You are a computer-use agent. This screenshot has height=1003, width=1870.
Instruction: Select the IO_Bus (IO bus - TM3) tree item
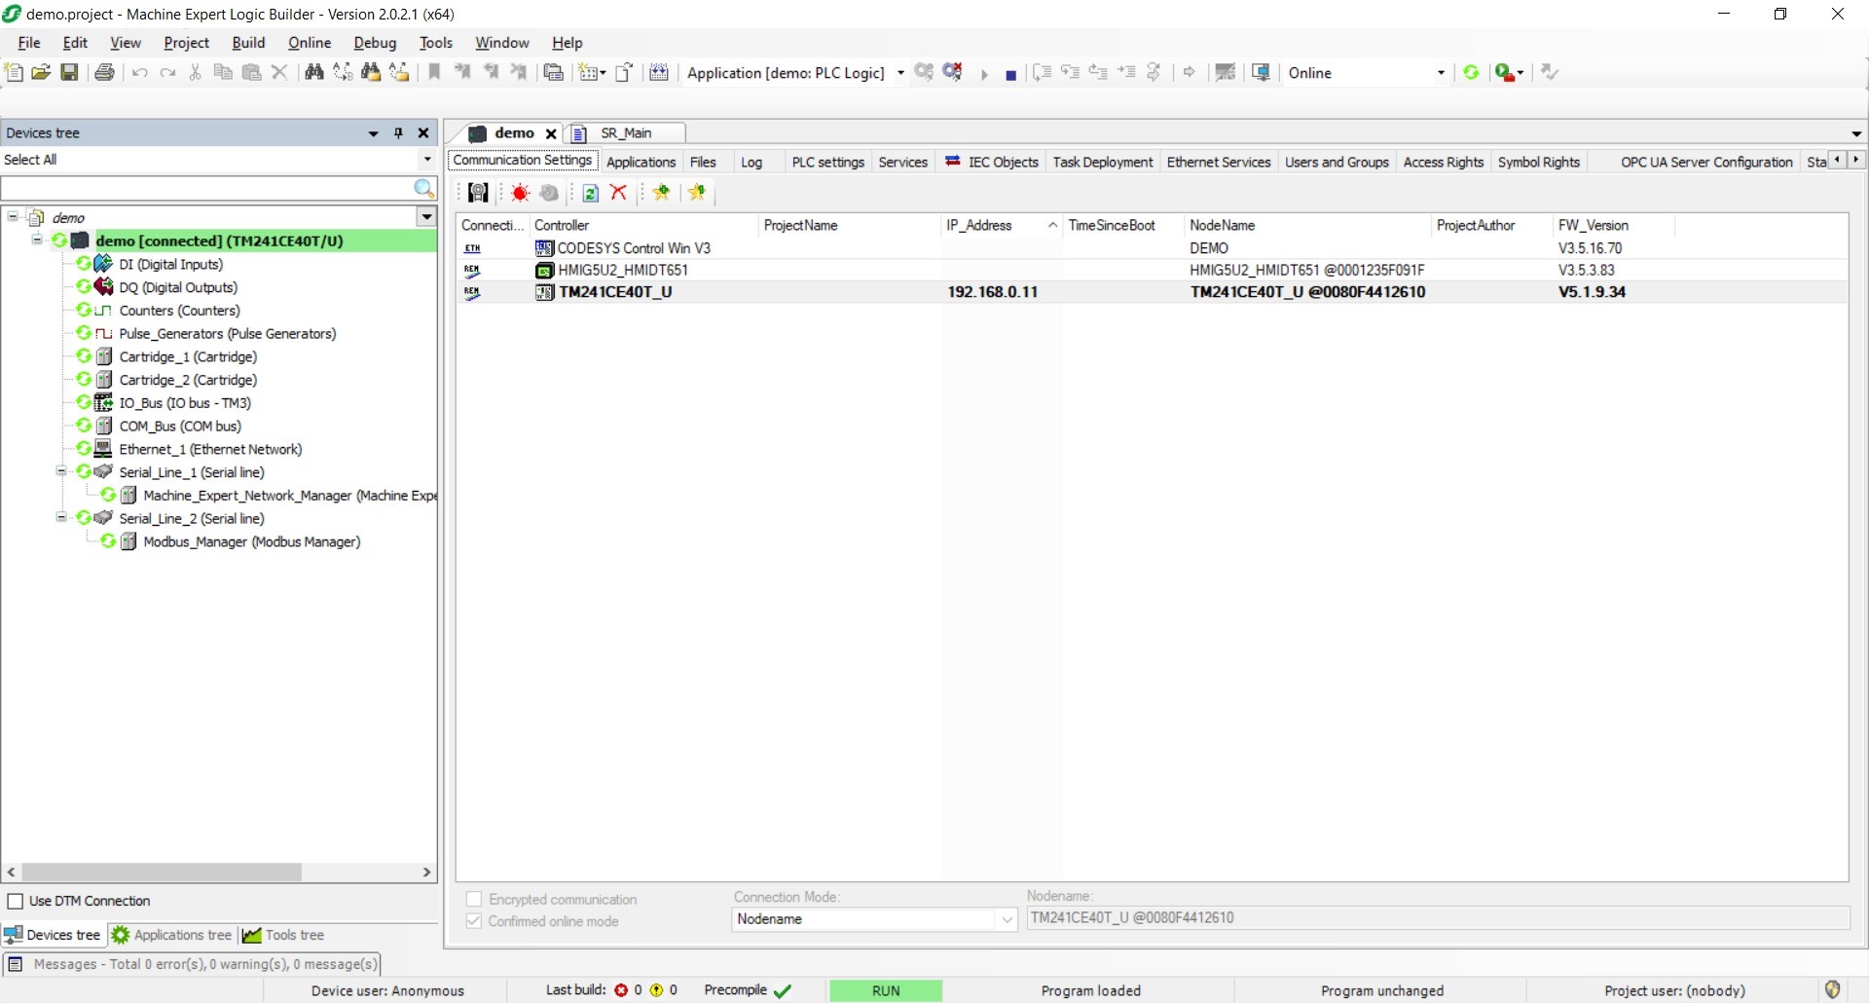tap(185, 402)
